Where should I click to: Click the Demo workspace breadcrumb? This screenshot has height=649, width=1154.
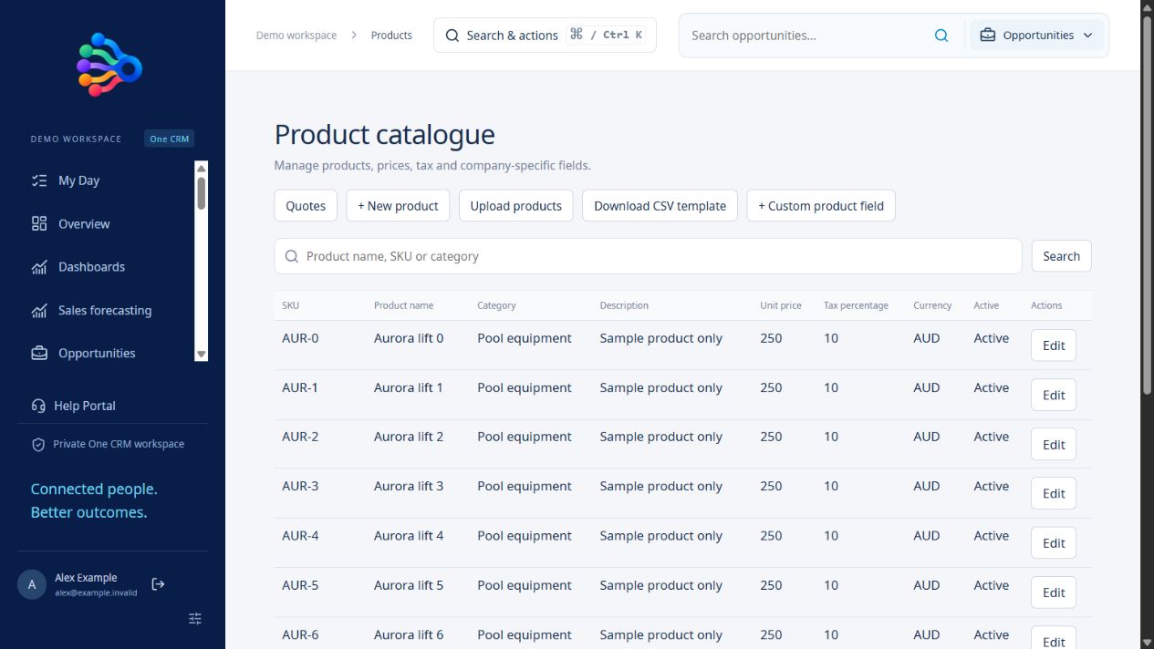tap(296, 36)
